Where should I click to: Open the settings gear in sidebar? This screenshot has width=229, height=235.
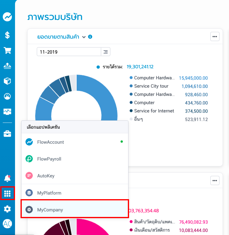7,209
